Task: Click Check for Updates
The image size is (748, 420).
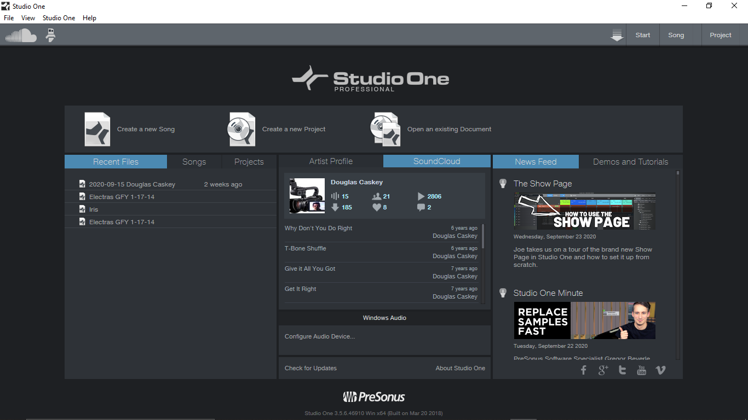Action: (310, 368)
